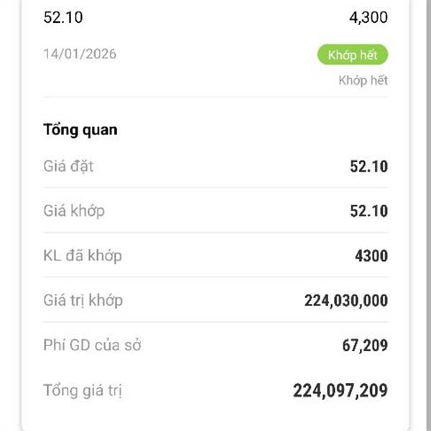
Task: Click the matched volume value 4300
Action: tap(370, 256)
